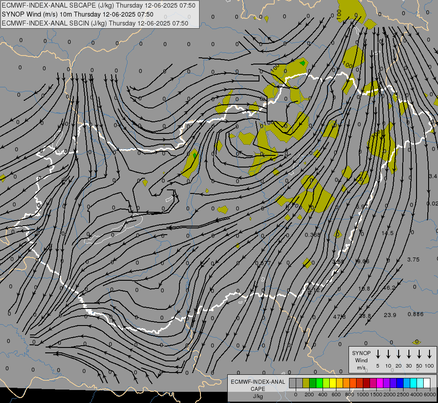The height and width of the screenshot is (403, 438).
Task: Pick the 30 m/s wind arrow symbol
Action: tap(408, 354)
